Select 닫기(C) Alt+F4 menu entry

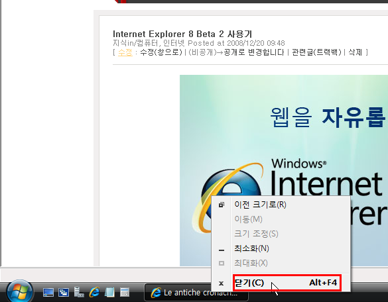click(287, 283)
